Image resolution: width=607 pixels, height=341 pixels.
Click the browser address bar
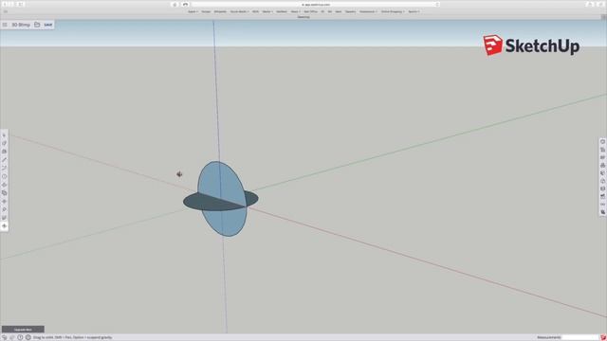click(316, 4)
